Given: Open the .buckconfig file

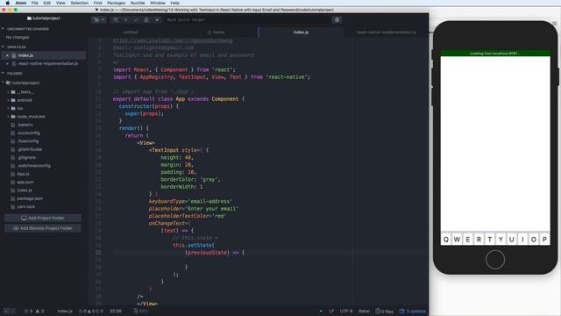Looking at the screenshot, I should coord(29,133).
